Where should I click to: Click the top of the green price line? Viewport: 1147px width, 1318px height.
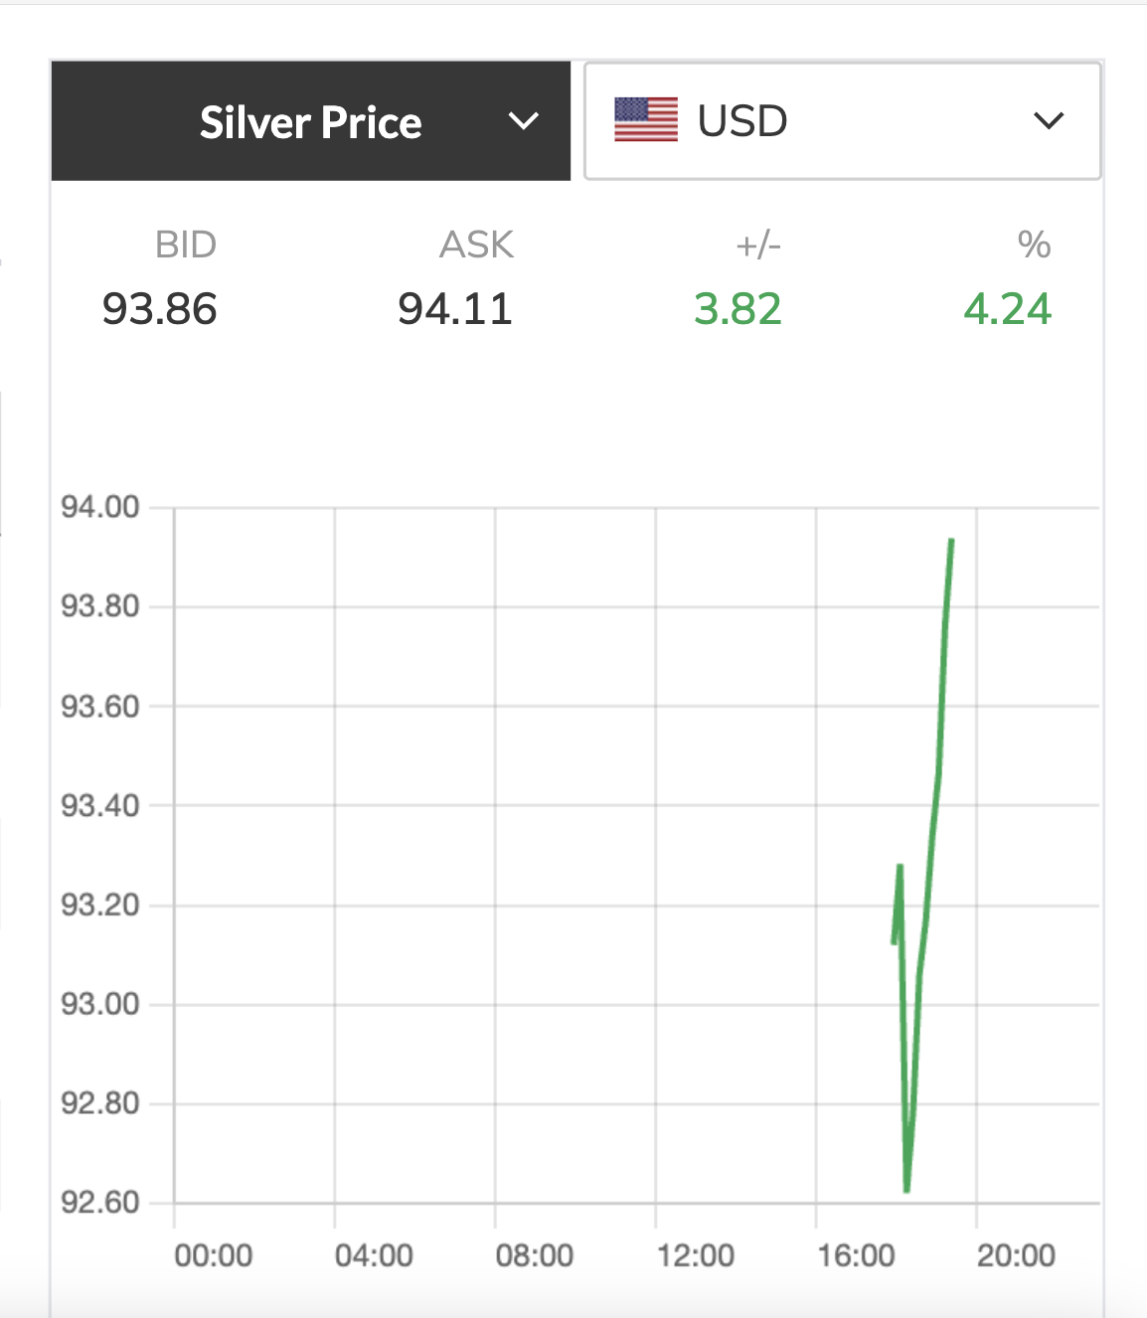951,542
